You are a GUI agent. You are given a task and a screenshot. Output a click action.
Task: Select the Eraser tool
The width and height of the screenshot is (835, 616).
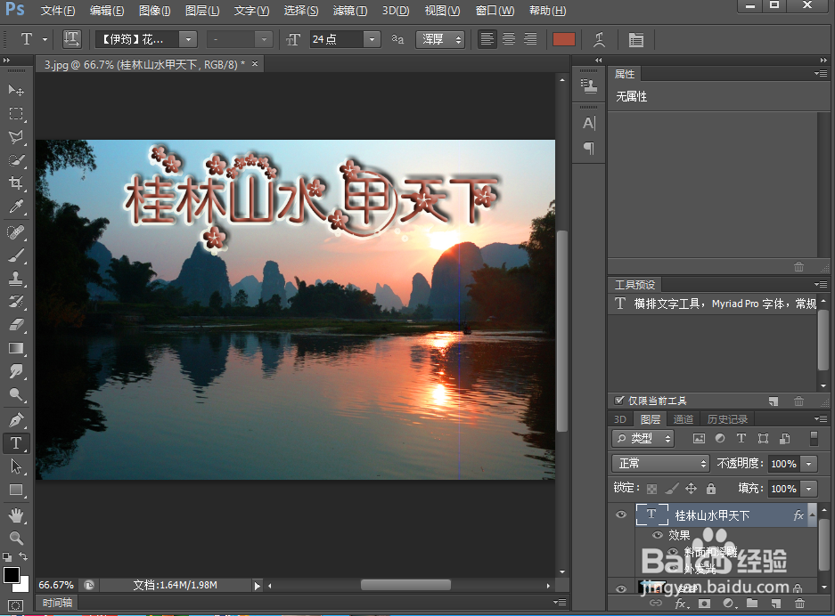[16, 325]
